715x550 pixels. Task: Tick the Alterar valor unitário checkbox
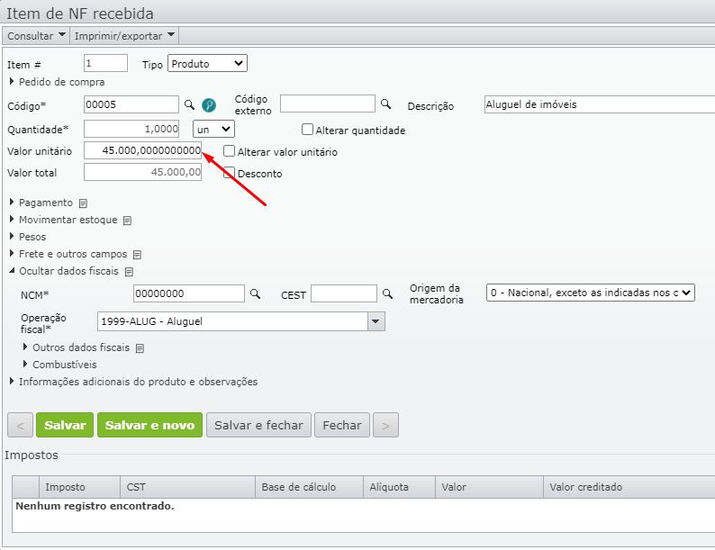[x=229, y=151]
